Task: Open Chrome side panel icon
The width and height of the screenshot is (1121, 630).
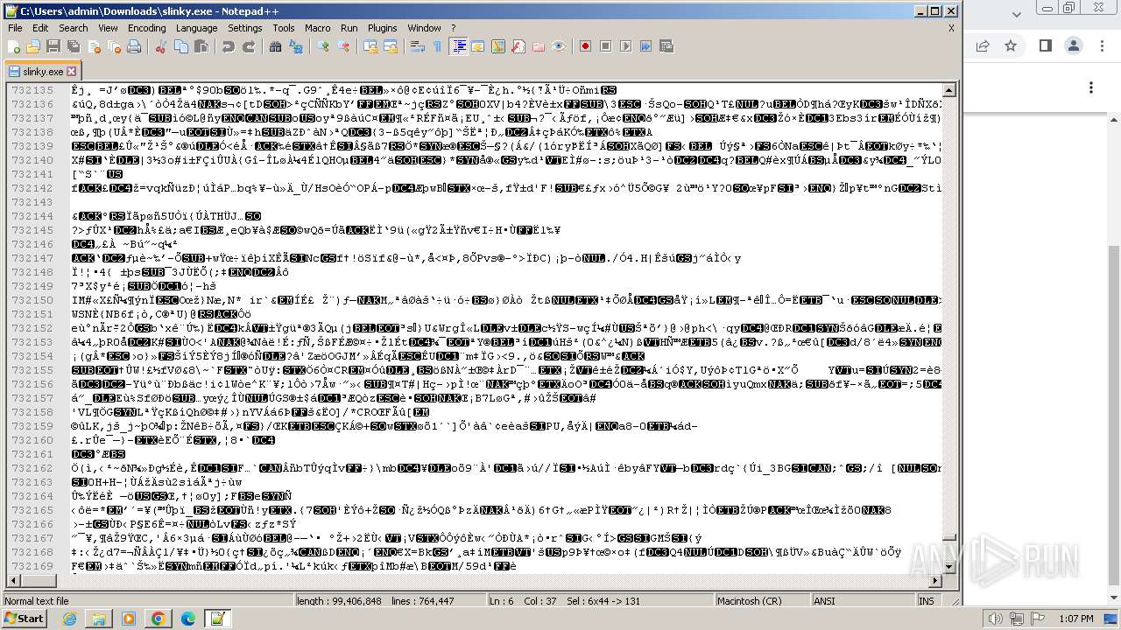Action: [1046, 45]
